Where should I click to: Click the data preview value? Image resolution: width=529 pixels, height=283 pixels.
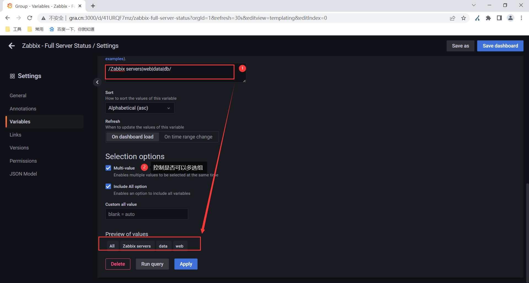(163, 246)
